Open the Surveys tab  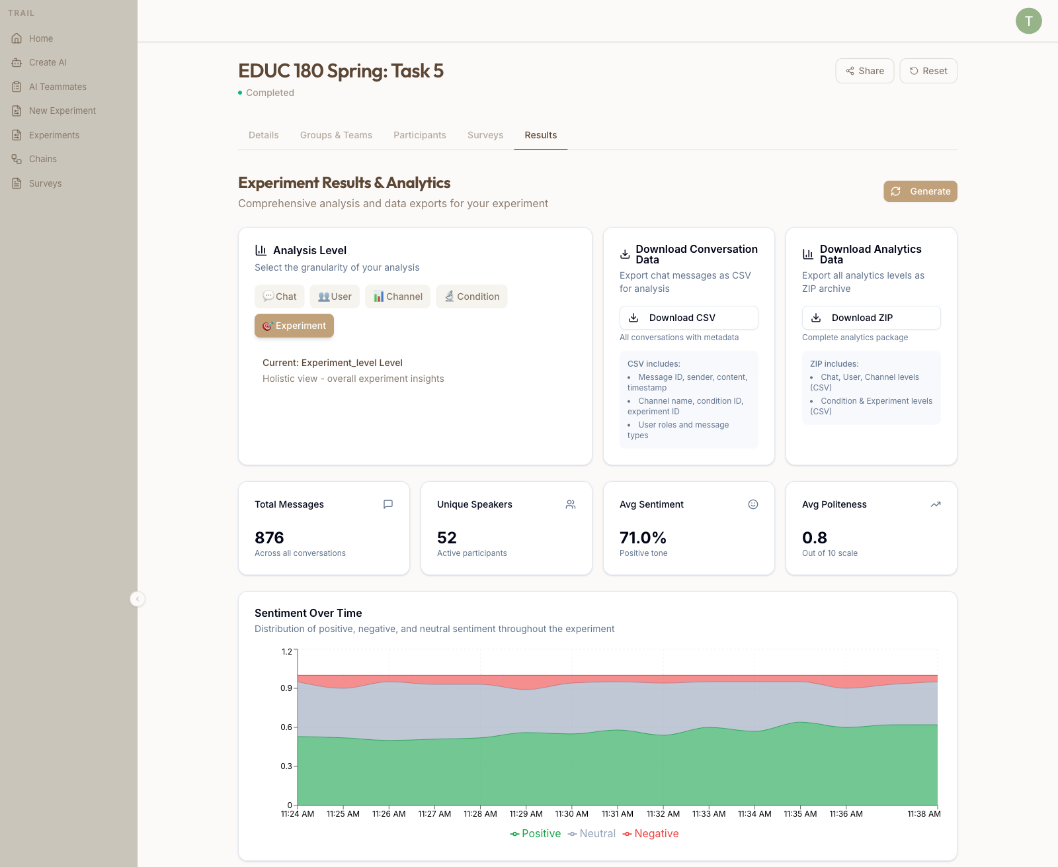pos(485,135)
